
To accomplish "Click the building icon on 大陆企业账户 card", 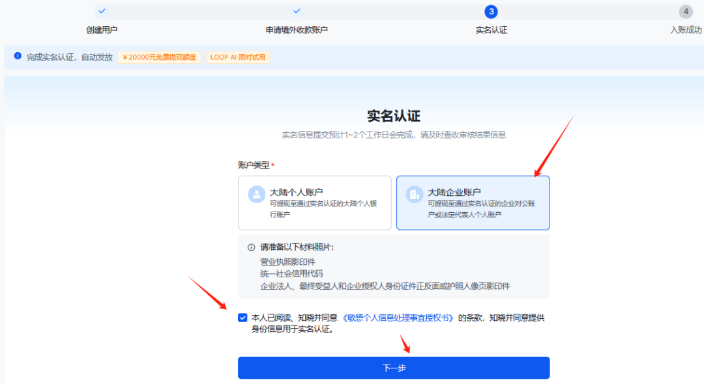I will [415, 195].
